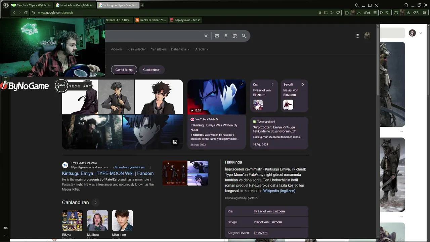Click the heart icon in the back window toolbar
The width and height of the screenshot is (430, 242).
[x=387, y=12]
